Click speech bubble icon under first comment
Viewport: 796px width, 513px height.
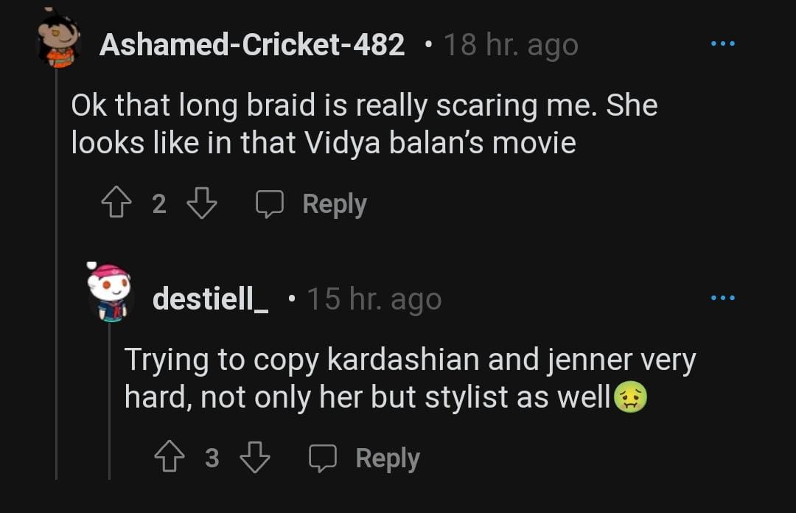click(x=269, y=204)
